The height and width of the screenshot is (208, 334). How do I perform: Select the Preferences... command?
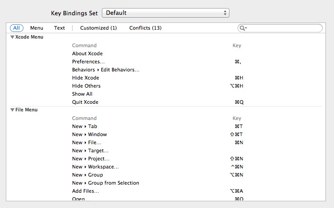click(x=88, y=62)
